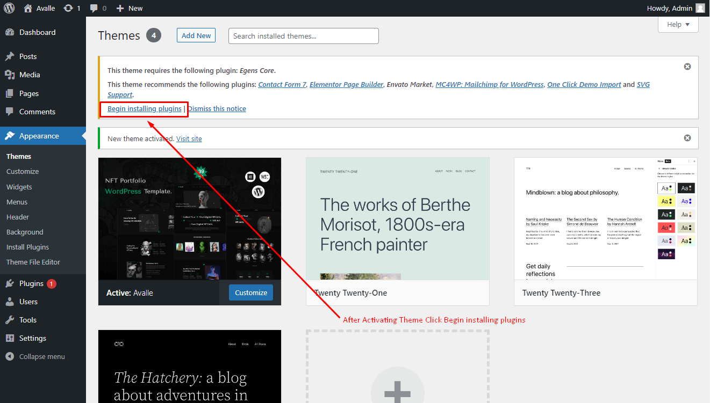Image resolution: width=710 pixels, height=403 pixels.
Task: Select the Avalle theme screenshot
Action: (190, 218)
